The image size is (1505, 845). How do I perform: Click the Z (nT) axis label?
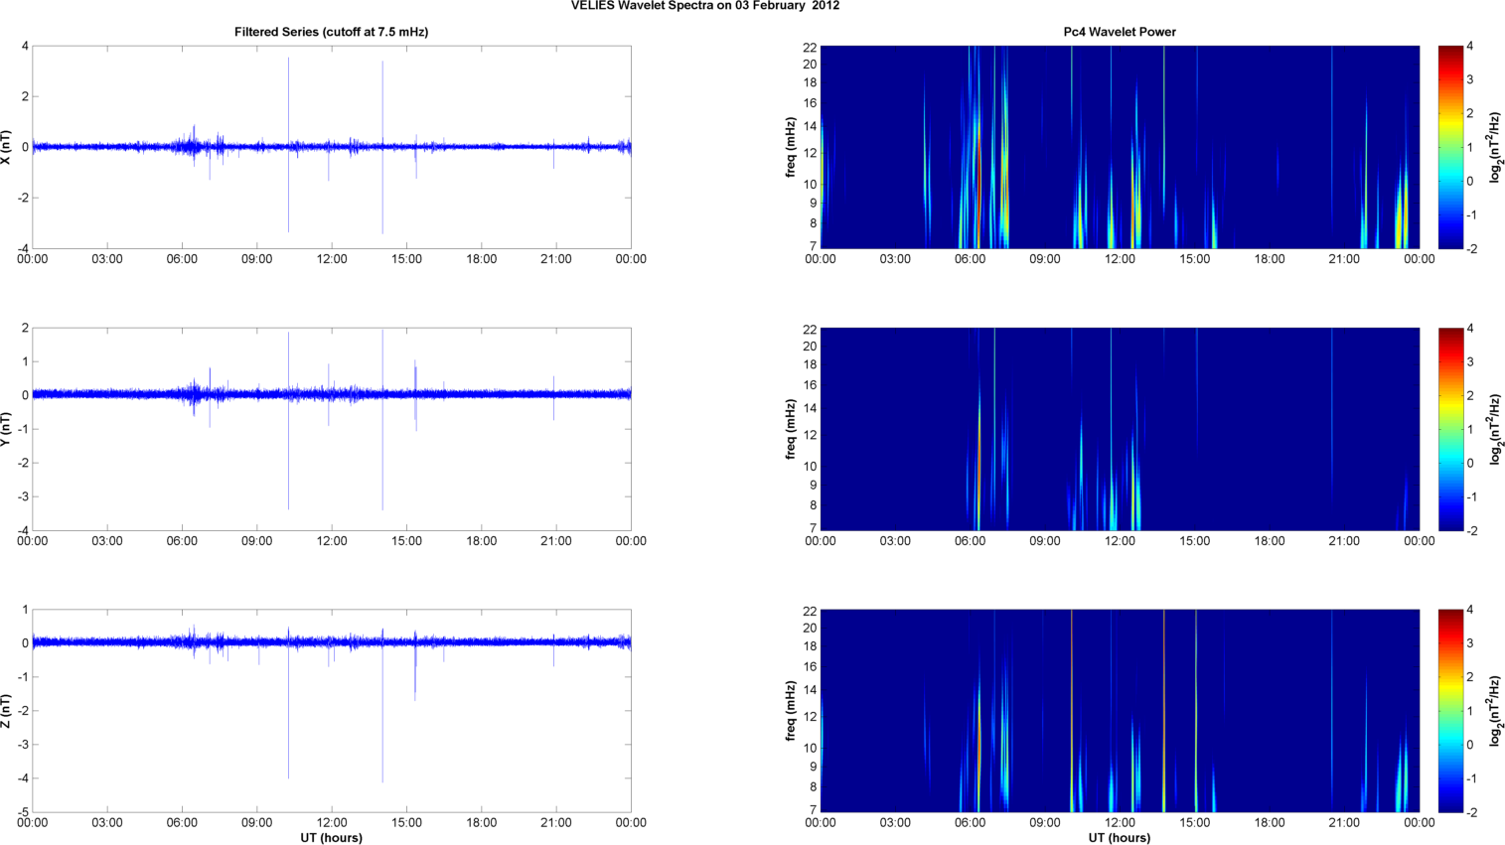point(7,711)
